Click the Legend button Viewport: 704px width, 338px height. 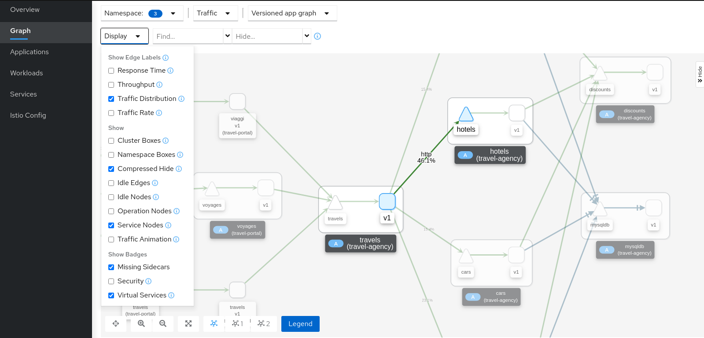[x=300, y=324]
